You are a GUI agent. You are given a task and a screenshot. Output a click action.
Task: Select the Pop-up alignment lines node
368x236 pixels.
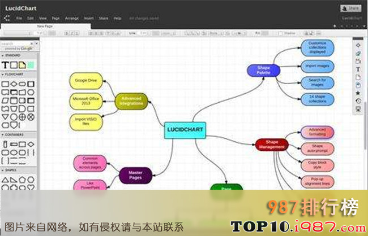coord(317,182)
